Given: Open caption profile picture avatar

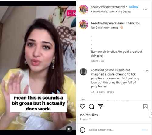Looking at the screenshot, I should point(83,25).
